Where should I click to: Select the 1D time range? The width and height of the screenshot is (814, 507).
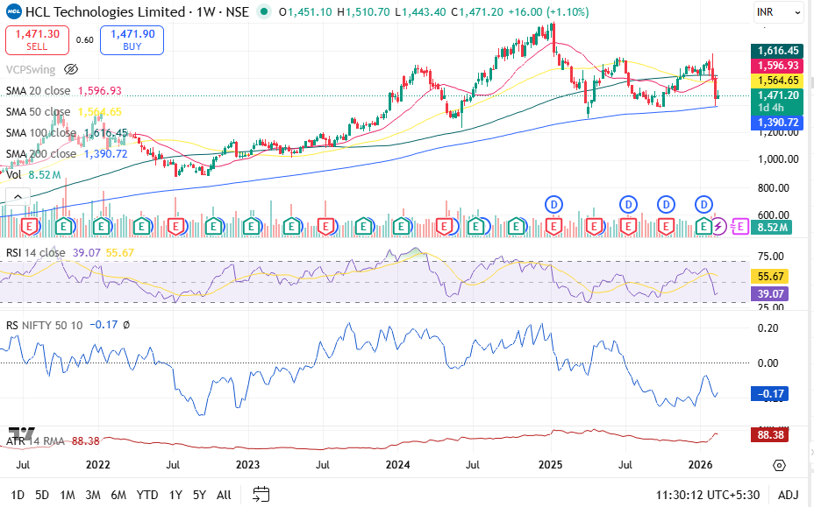point(18,495)
